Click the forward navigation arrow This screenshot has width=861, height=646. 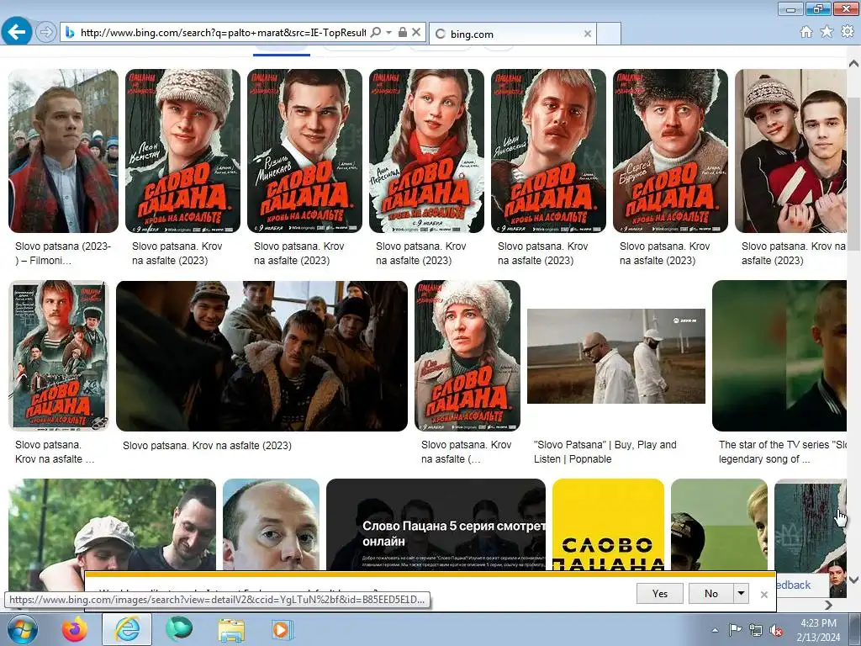(x=46, y=32)
